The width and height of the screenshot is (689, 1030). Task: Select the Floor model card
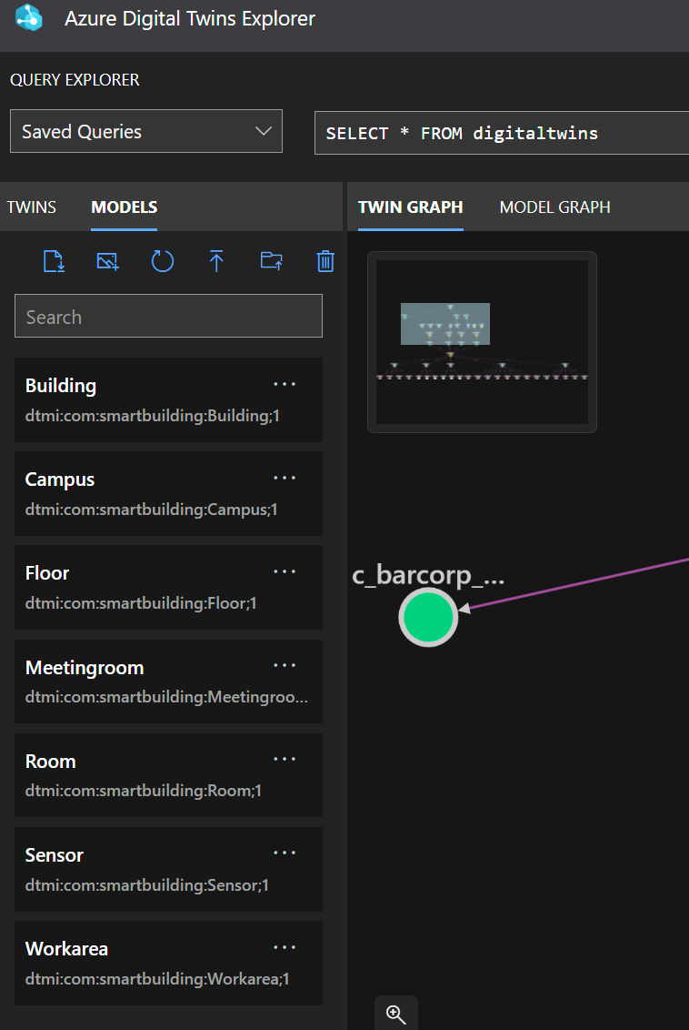click(169, 587)
